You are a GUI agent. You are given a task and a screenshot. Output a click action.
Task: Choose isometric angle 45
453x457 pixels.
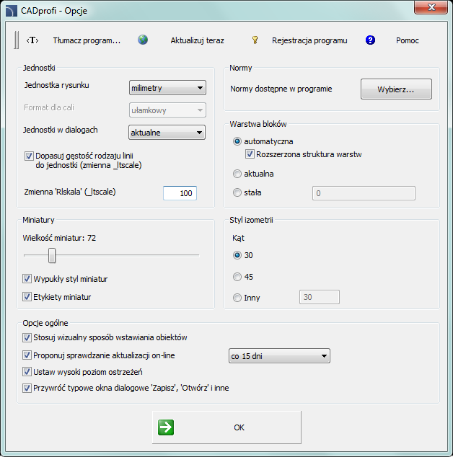[x=237, y=277]
